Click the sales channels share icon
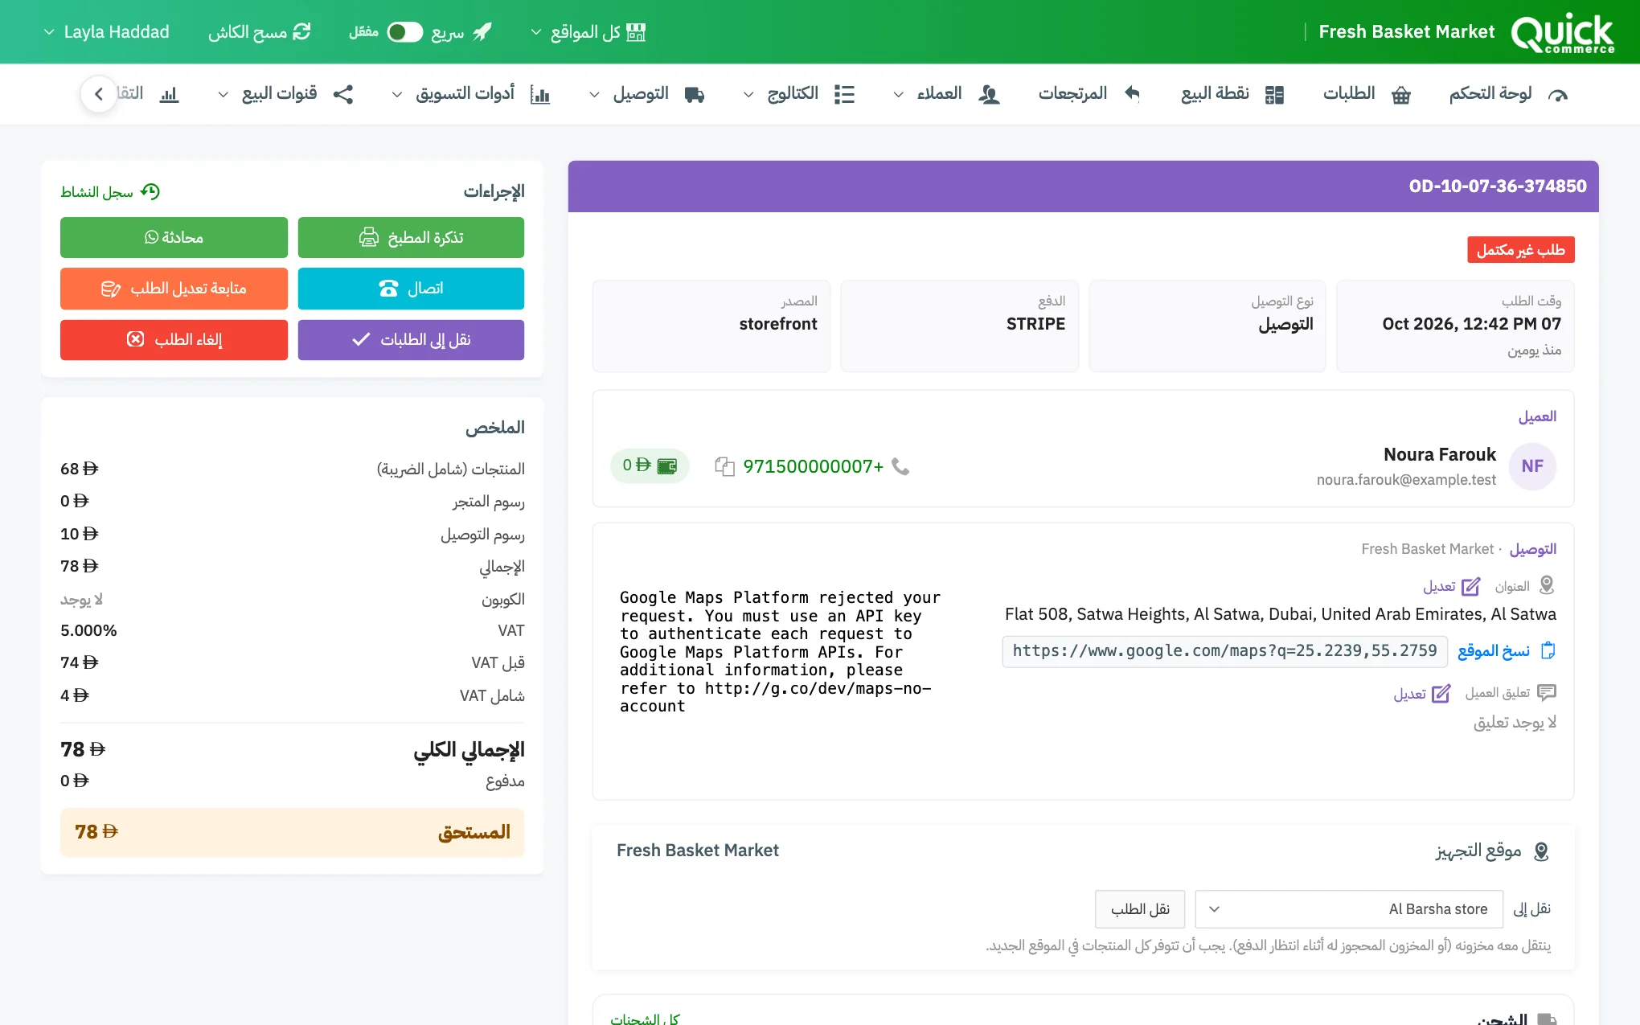This screenshot has width=1640, height=1025. point(343,95)
